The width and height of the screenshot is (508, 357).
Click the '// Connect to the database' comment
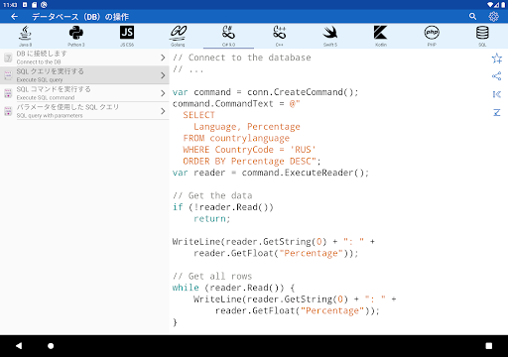(242, 58)
